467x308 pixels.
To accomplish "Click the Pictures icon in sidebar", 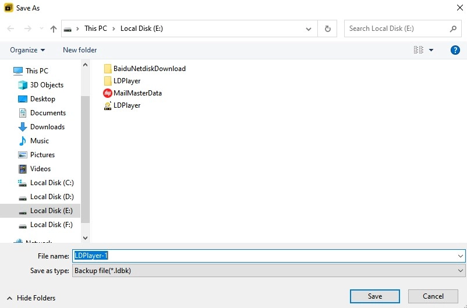I will 23,155.
